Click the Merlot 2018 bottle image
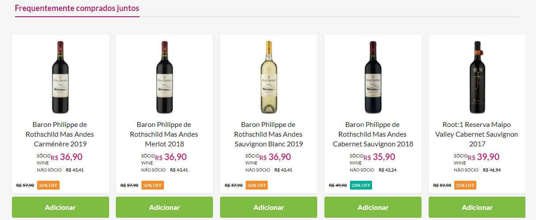This screenshot has height=220, width=536. [164, 77]
